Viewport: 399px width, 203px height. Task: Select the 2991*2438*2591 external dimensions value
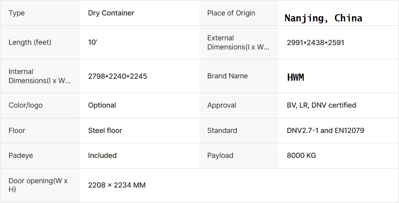315,42
